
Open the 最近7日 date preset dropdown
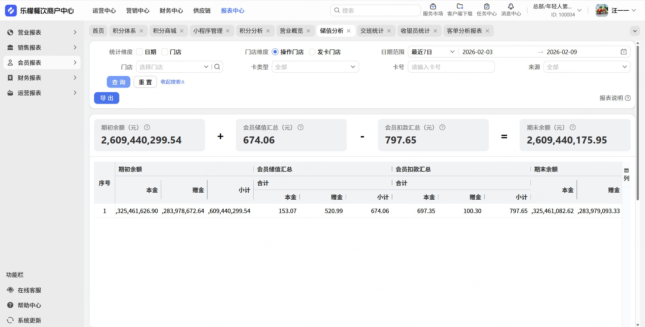pos(433,52)
